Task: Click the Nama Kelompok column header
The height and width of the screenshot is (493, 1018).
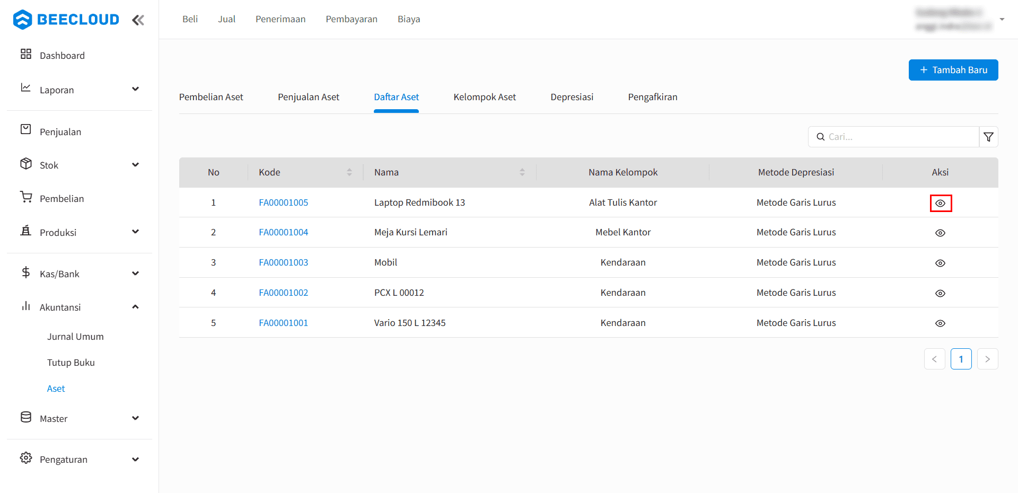Action: (x=623, y=172)
